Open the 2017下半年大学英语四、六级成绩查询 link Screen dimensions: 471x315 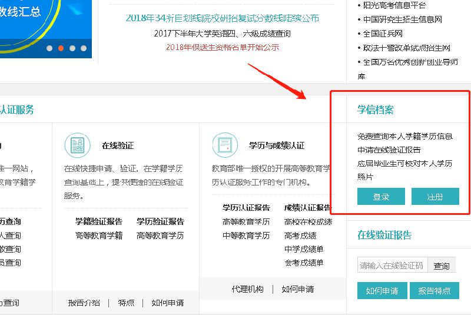(x=223, y=34)
